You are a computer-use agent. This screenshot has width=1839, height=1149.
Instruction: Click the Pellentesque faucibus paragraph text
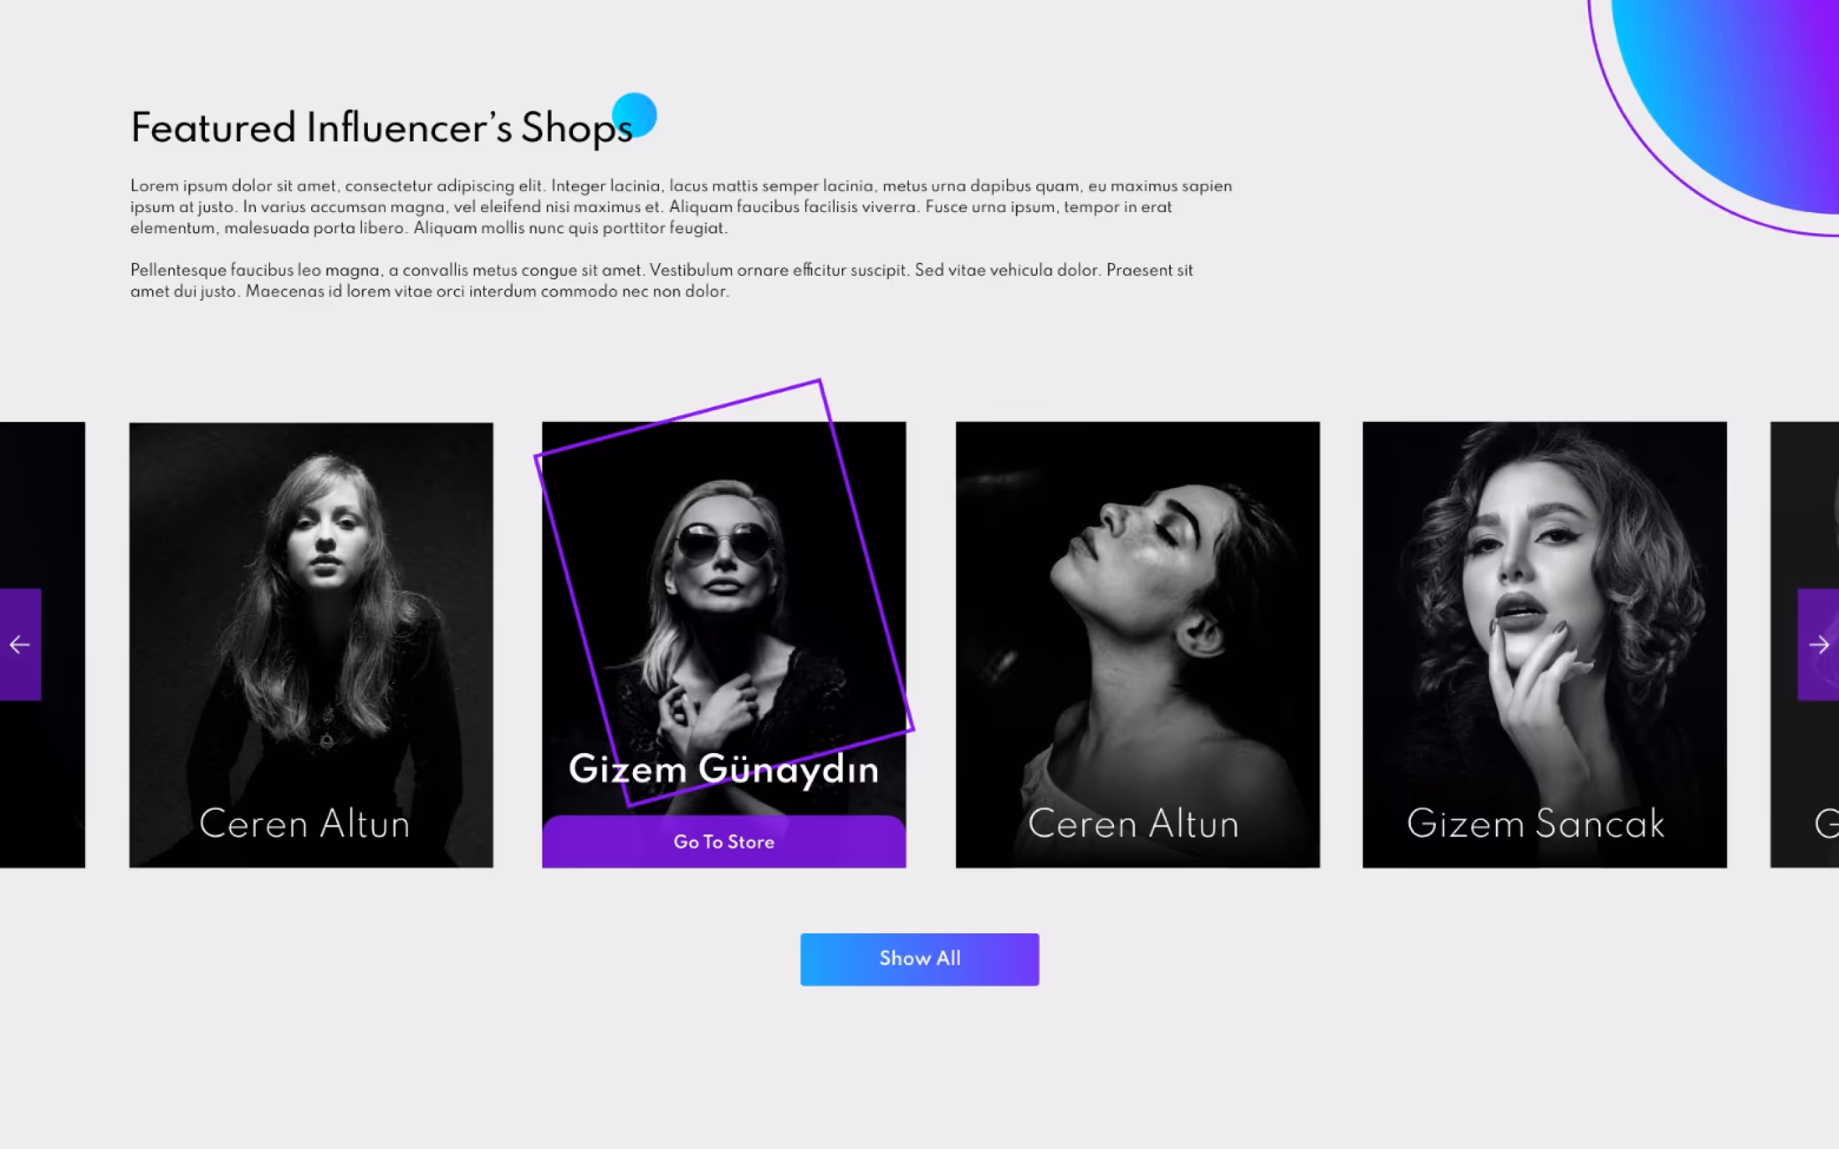(661, 281)
